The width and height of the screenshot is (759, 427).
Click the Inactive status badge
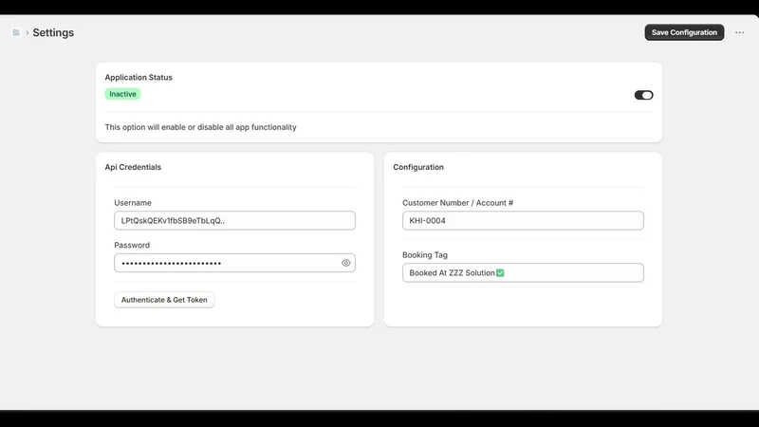(x=122, y=94)
